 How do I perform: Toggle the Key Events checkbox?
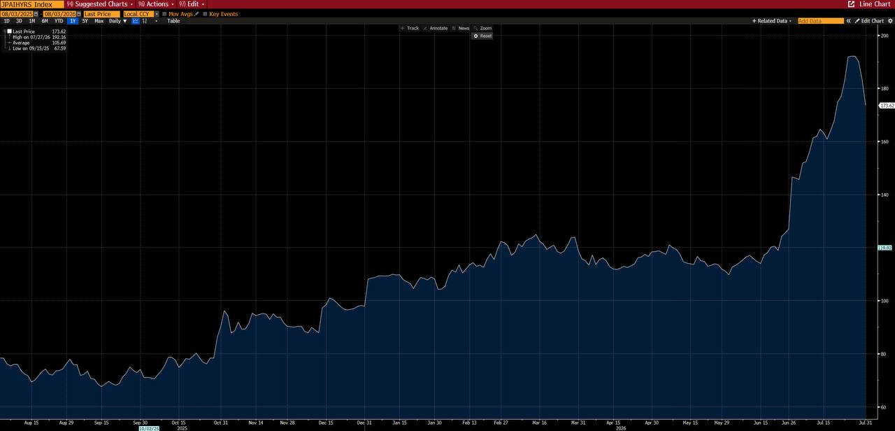[205, 14]
